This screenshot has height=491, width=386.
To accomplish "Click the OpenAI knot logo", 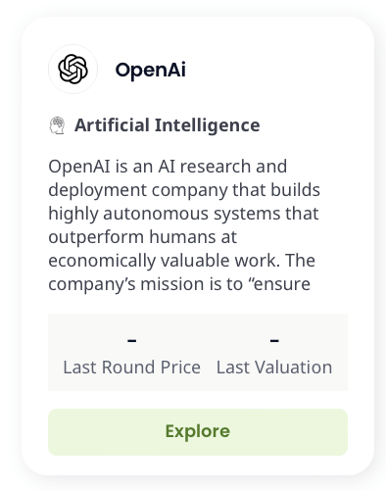I will click(72, 70).
